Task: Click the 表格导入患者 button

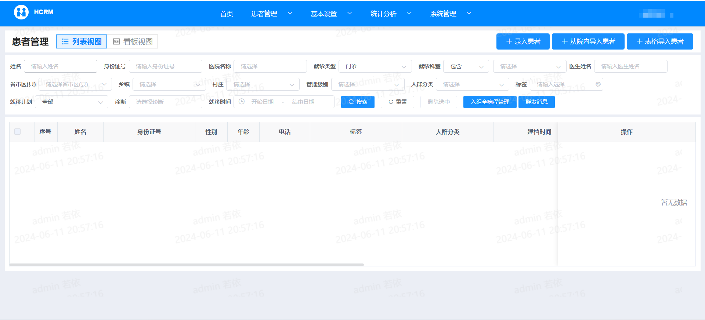Action: coord(660,41)
